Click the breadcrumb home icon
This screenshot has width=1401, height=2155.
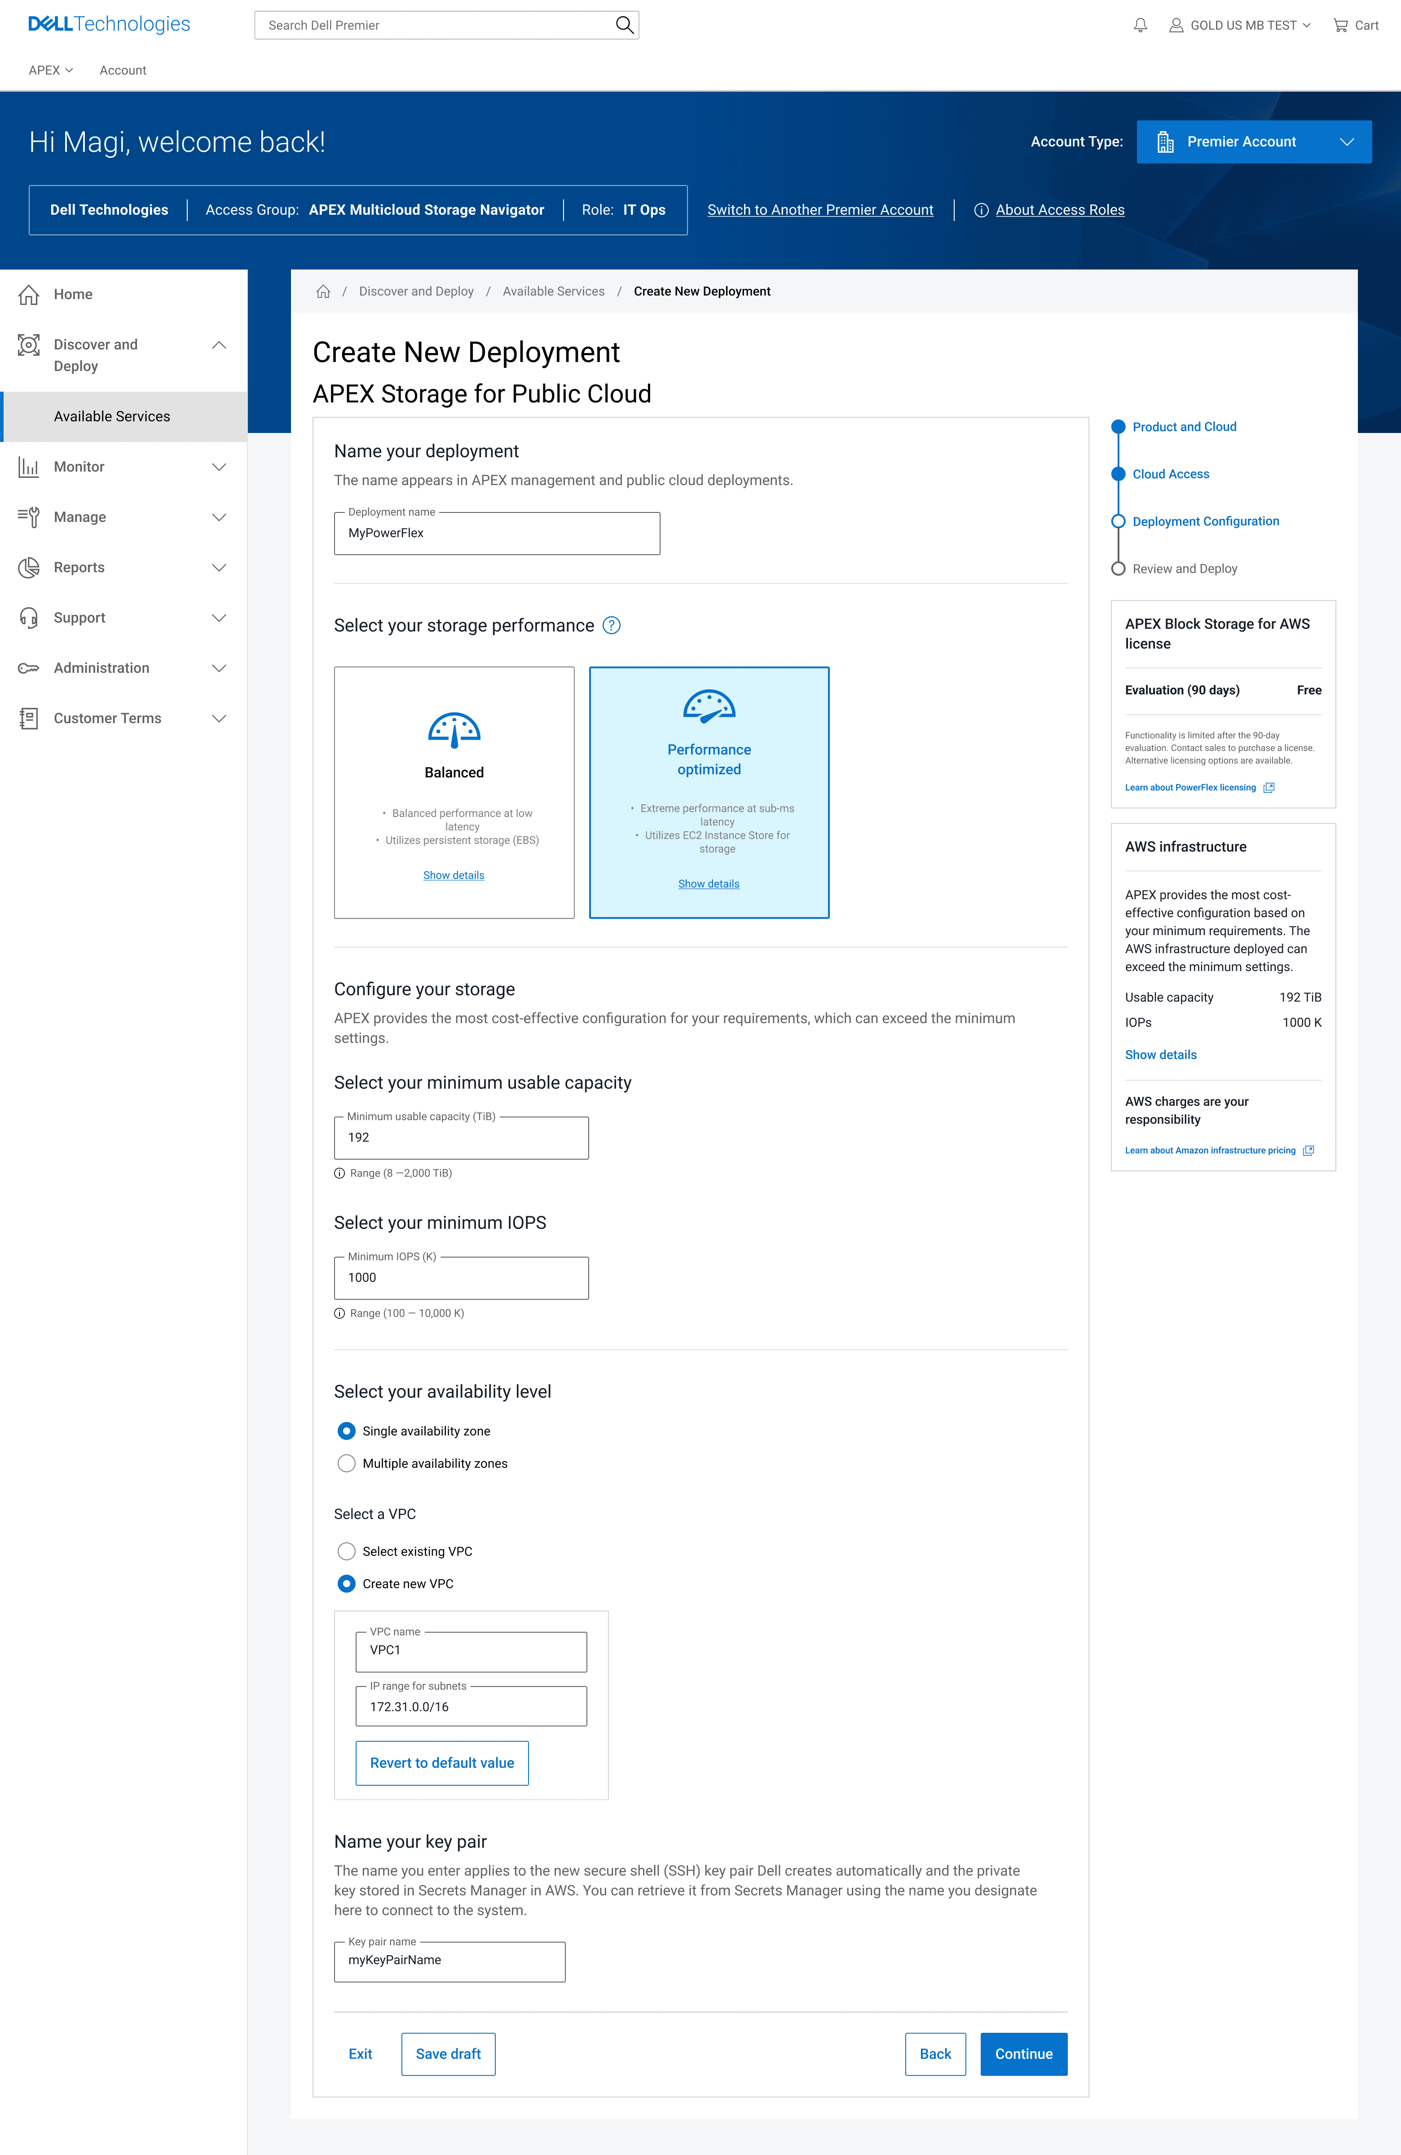323,291
